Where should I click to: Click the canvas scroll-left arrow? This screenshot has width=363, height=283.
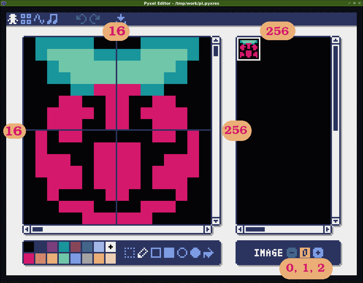pos(26,229)
